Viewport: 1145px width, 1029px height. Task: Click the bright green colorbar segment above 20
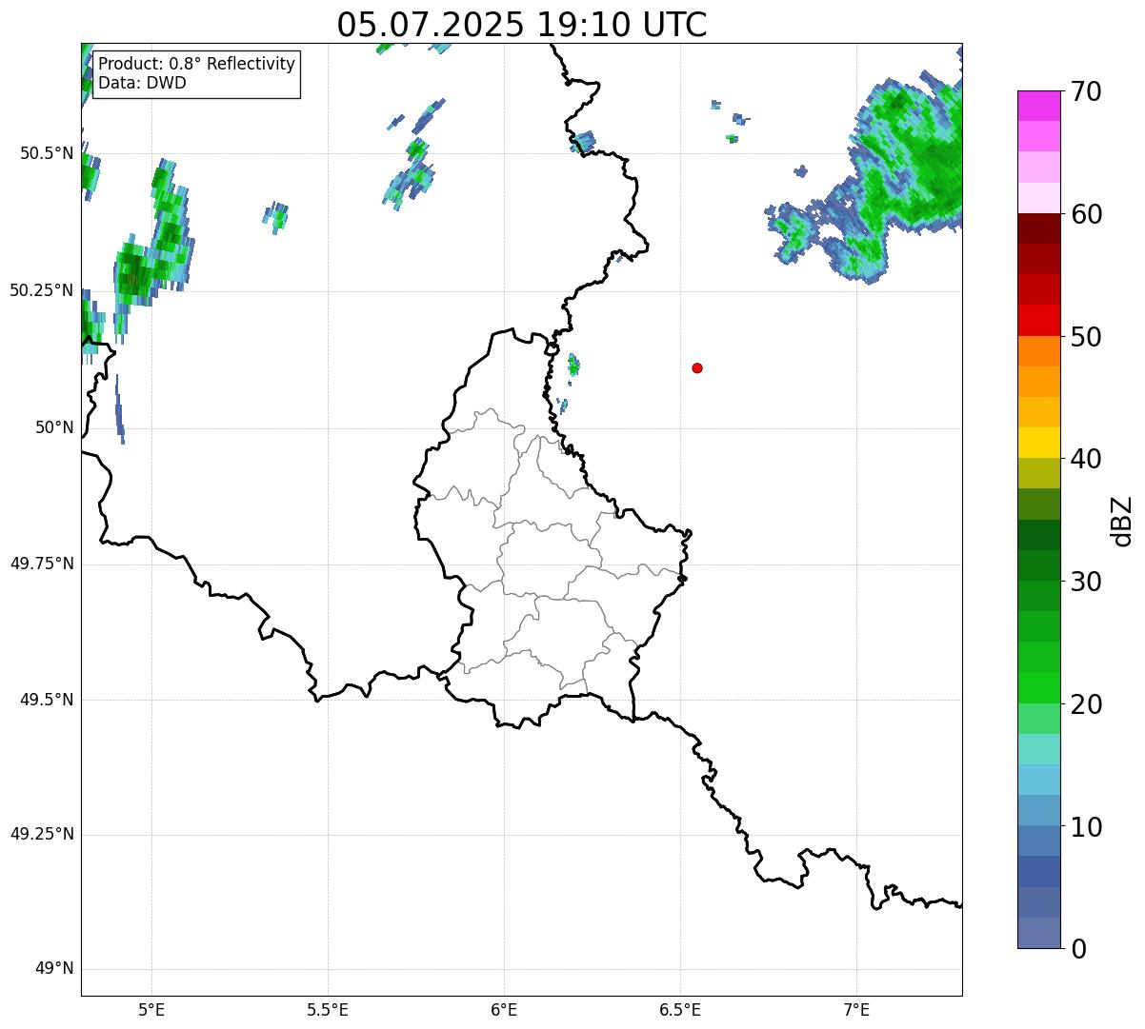pyautogui.click(x=1039, y=688)
